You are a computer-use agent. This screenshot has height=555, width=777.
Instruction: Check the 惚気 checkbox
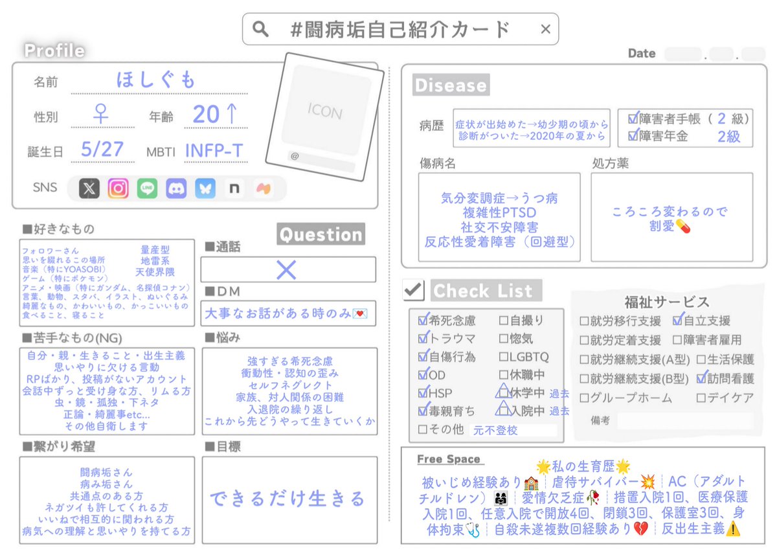504,338
